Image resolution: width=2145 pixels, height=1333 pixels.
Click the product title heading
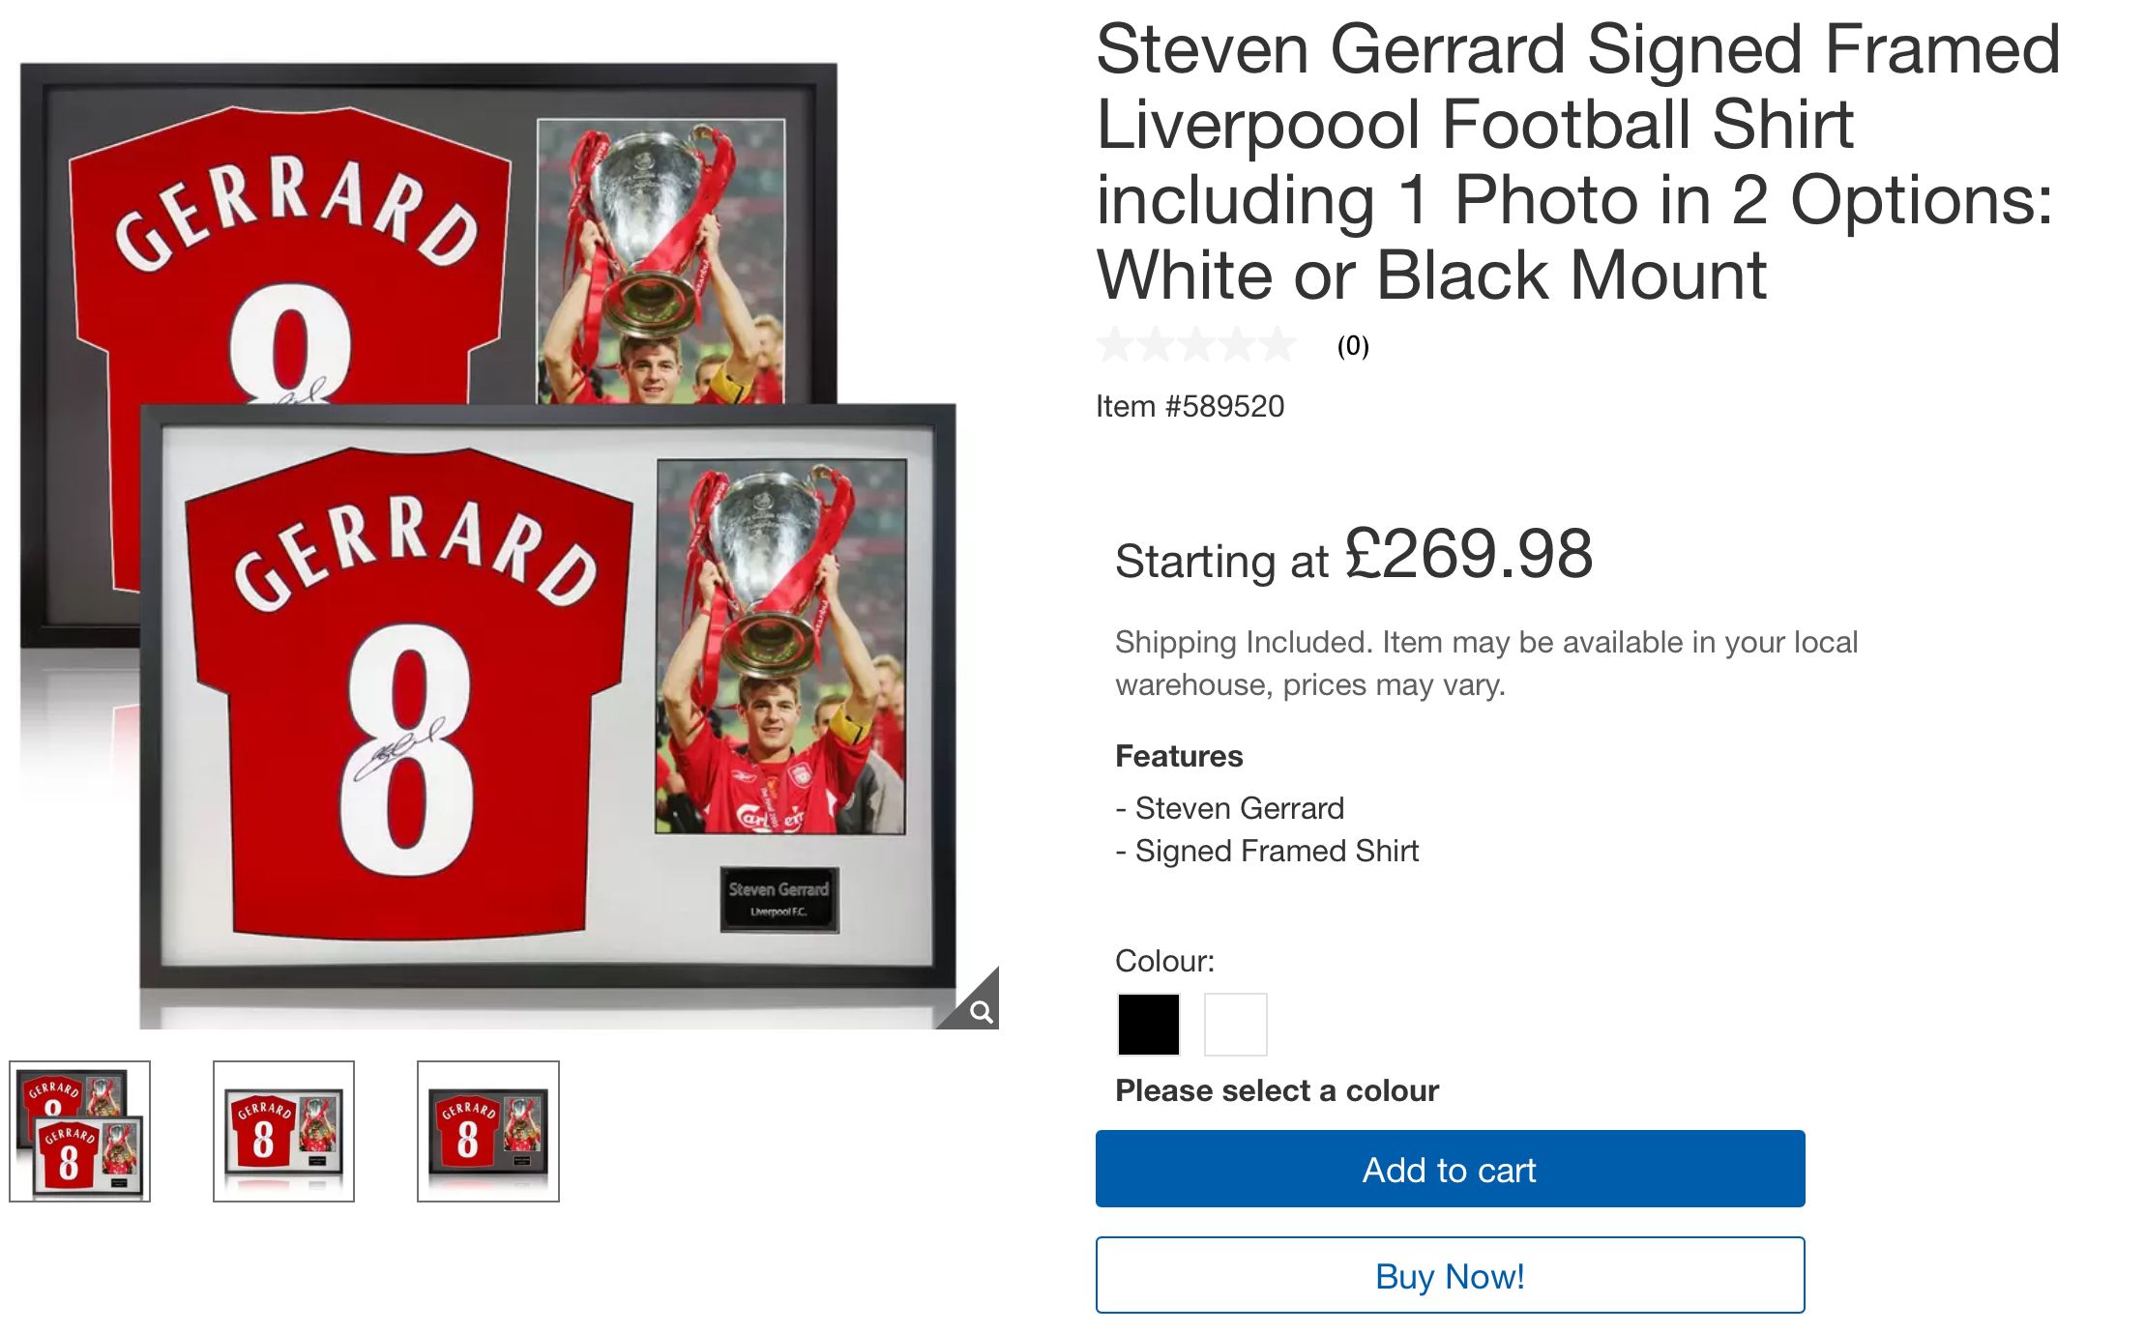pyautogui.click(x=1578, y=161)
